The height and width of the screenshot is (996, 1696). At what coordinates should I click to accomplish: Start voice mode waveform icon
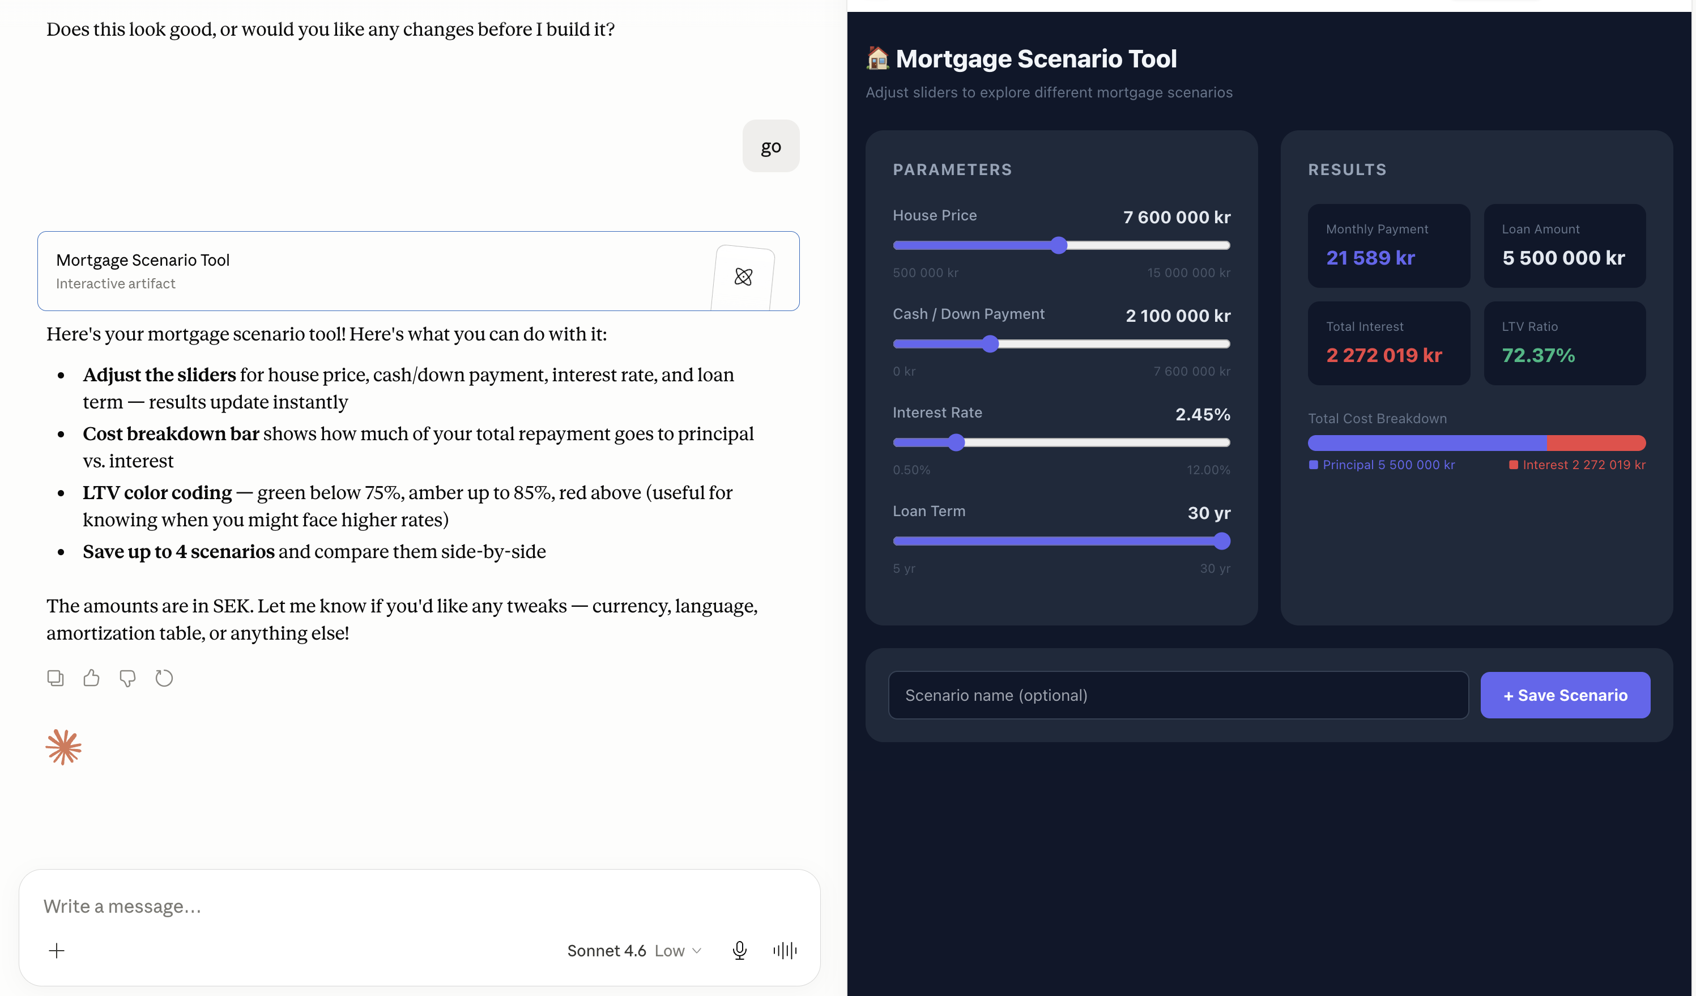coord(785,950)
